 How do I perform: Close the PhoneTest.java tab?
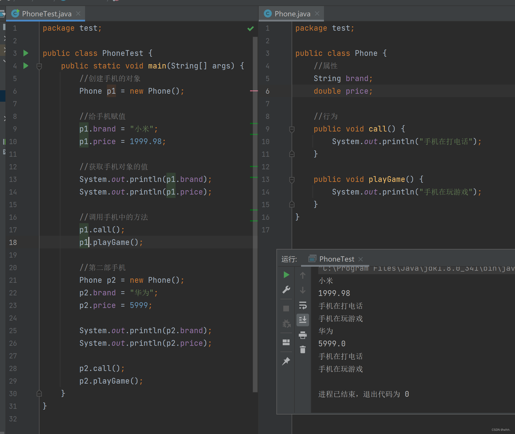click(78, 13)
